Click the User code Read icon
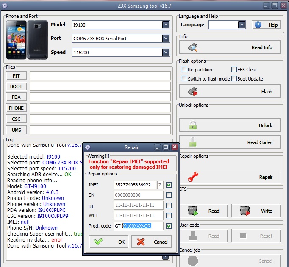This screenshot has width=289, height=267. (193, 236)
